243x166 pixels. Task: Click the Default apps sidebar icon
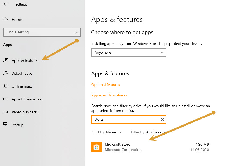(5, 73)
